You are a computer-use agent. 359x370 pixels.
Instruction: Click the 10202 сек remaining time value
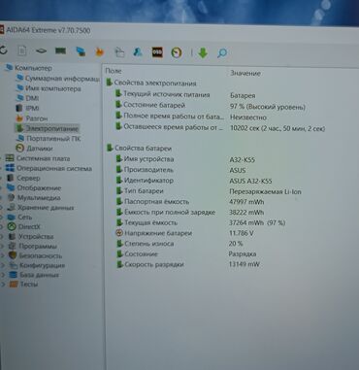coord(277,128)
